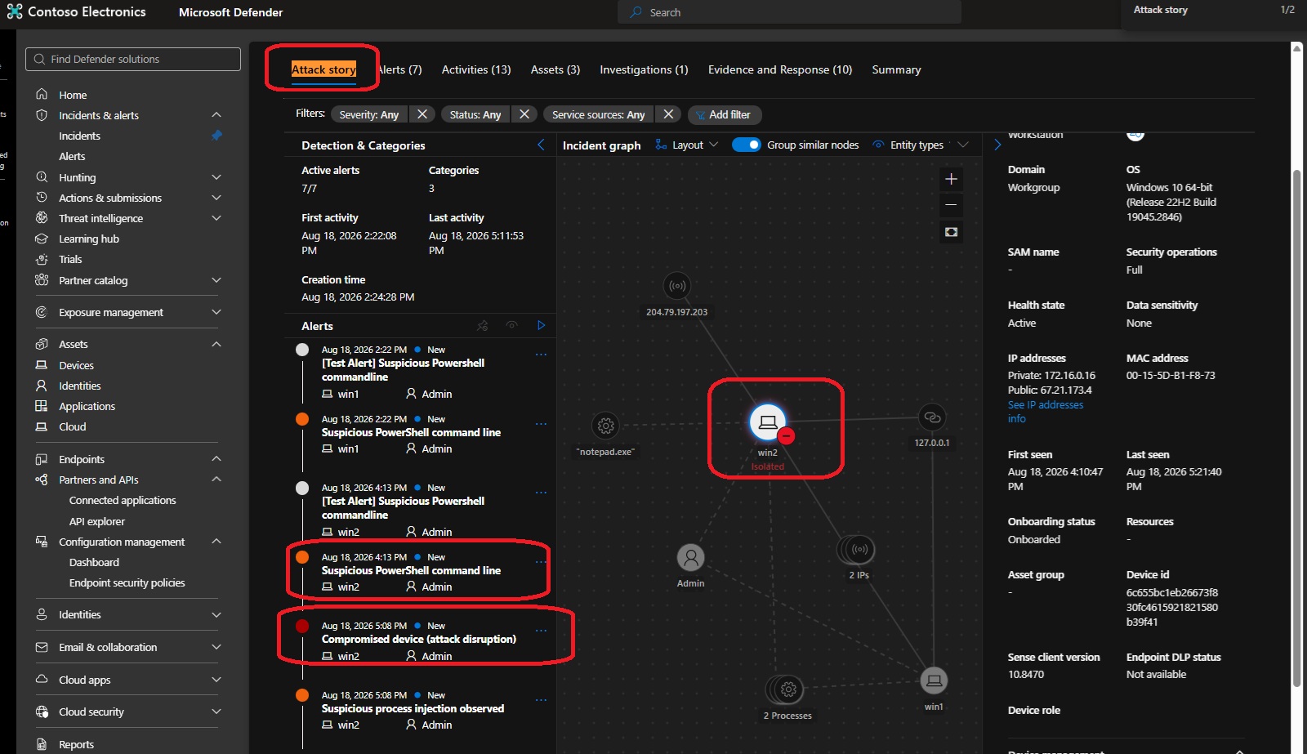The width and height of the screenshot is (1307, 754).
Task: Switch to the Summary tab
Action: 896,69
